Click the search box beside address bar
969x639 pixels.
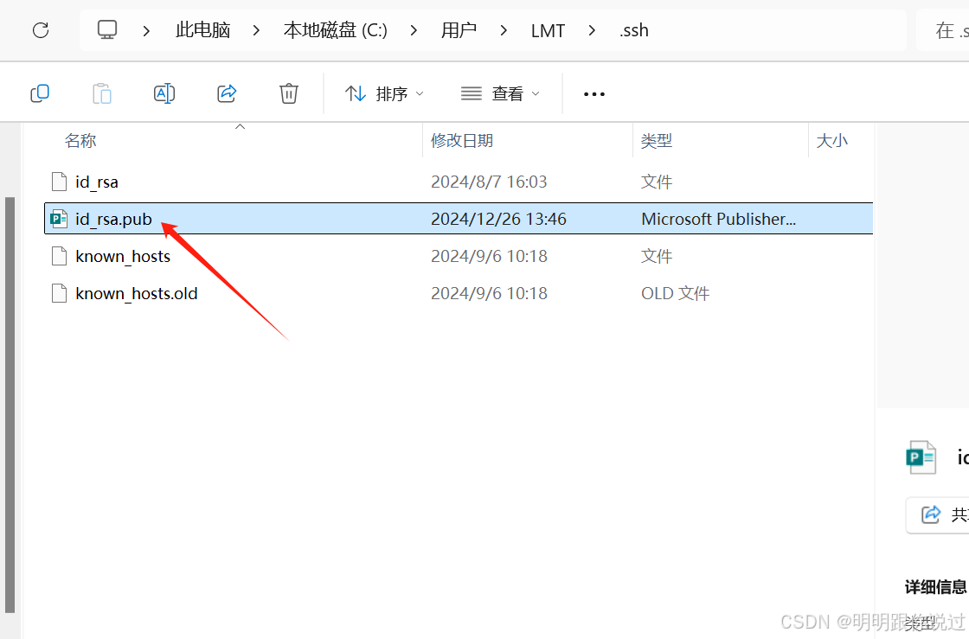(x=942, y=30)
